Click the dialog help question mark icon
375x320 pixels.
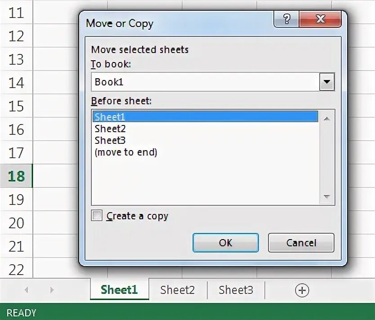(x=286, y=19)
